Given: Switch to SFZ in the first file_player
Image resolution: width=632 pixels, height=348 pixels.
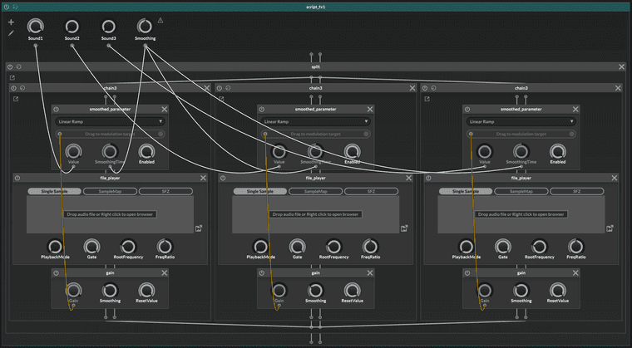Looking at the screenshot, I should pos(165,191).
